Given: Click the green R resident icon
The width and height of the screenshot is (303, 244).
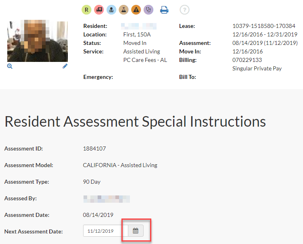Looking at the screenshot, I should (x=86, y=10).
